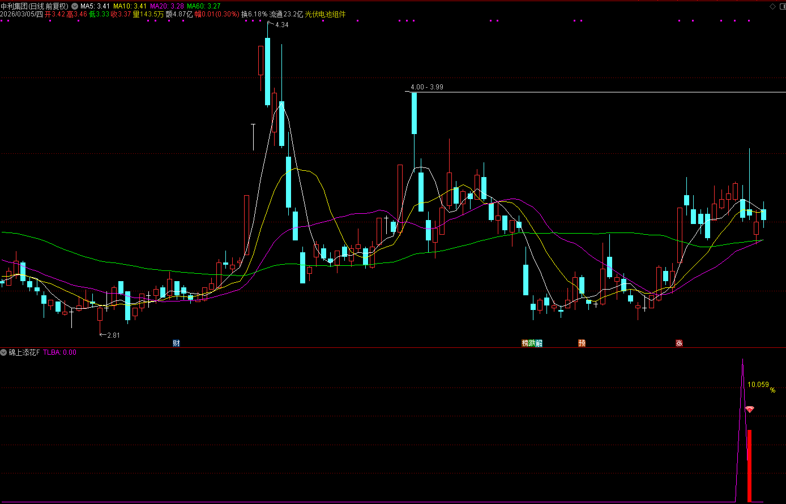The image size is (786, 504).
Task: Click the 4.00 - 3.99 gap line label
Action: (x=427, y=87)
